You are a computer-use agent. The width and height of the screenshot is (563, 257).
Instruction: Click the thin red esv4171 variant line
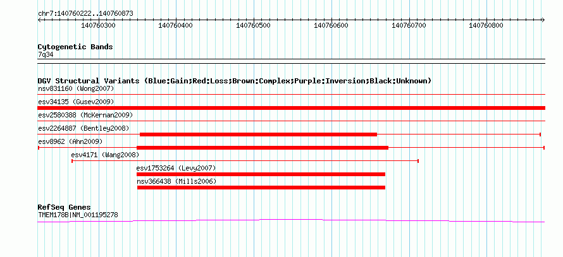[x=245, y=161]
